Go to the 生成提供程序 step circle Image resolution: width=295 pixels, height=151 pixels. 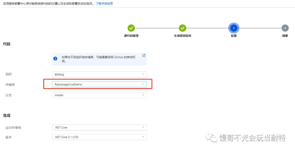(x=182, y=28)
